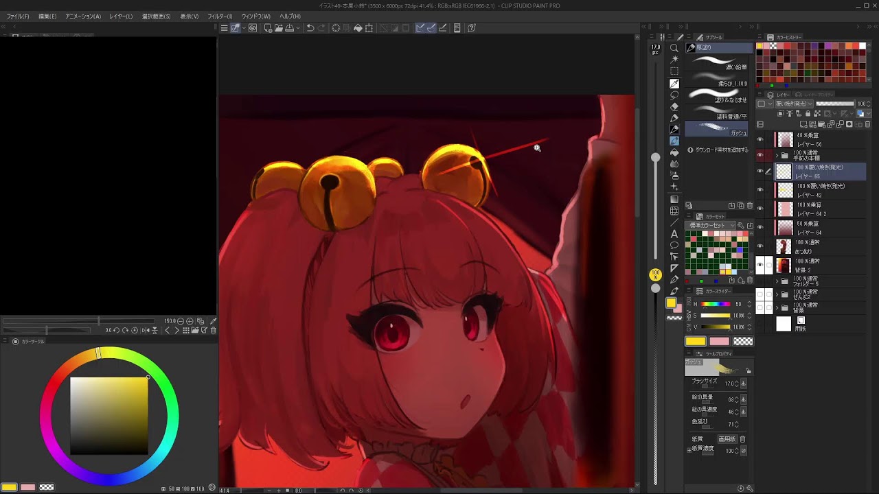Viewport: 879px width, 494px height.
Task: Select the magnifier Zoom tool
Action: tap(674, 48)
